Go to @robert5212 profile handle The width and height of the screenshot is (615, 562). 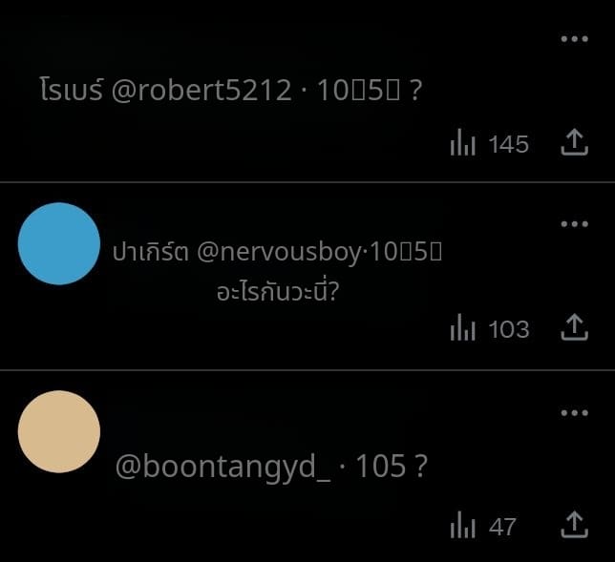tap(201, 90)
